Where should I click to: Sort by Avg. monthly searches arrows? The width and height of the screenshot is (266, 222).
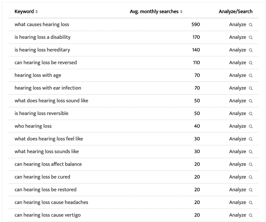(181, 12)
